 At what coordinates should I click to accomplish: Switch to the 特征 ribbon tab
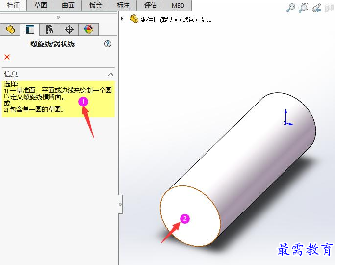13,5
